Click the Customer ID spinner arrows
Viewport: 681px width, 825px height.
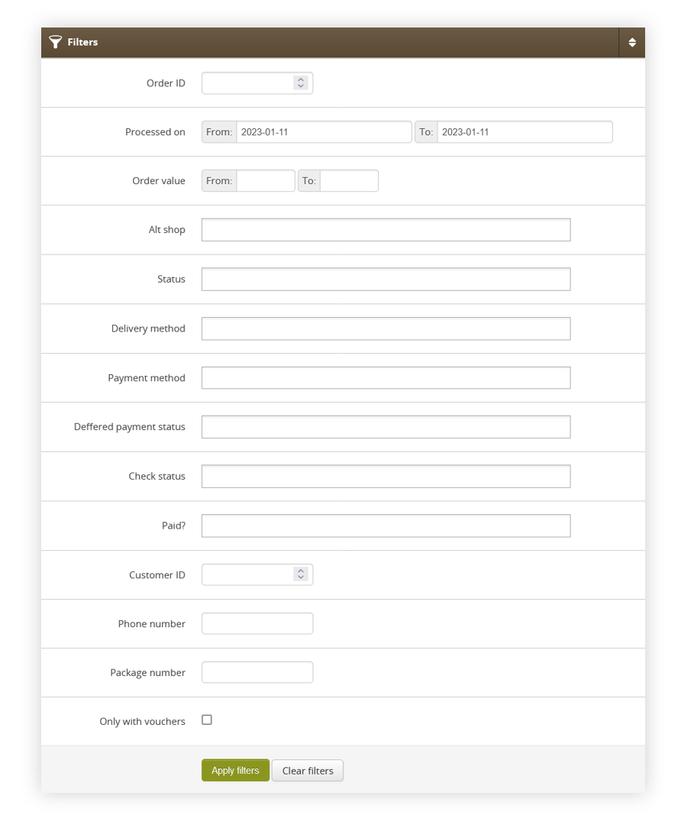click(x=301, y=574)
